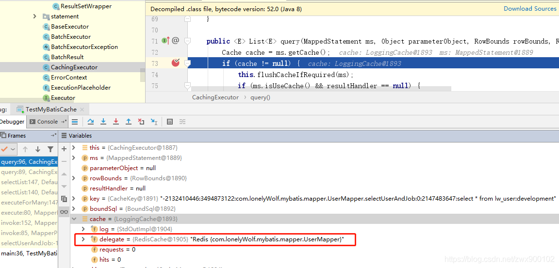This screenshot has height=268, width=559.
Task: Open ErrorContext class in project tree
Action: pos(69,77)
